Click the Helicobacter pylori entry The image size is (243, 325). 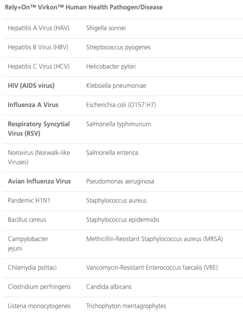(111, 67)
